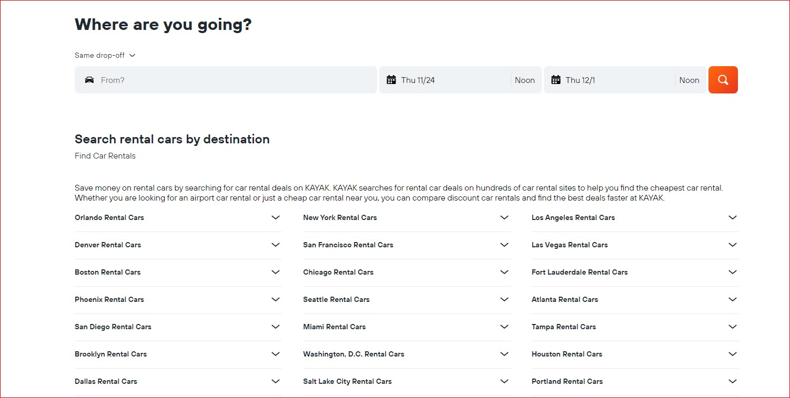Click Chicago Rental Cars label
Image resolution: width=790 pixels, height=398 pixels.
(338, 272)
